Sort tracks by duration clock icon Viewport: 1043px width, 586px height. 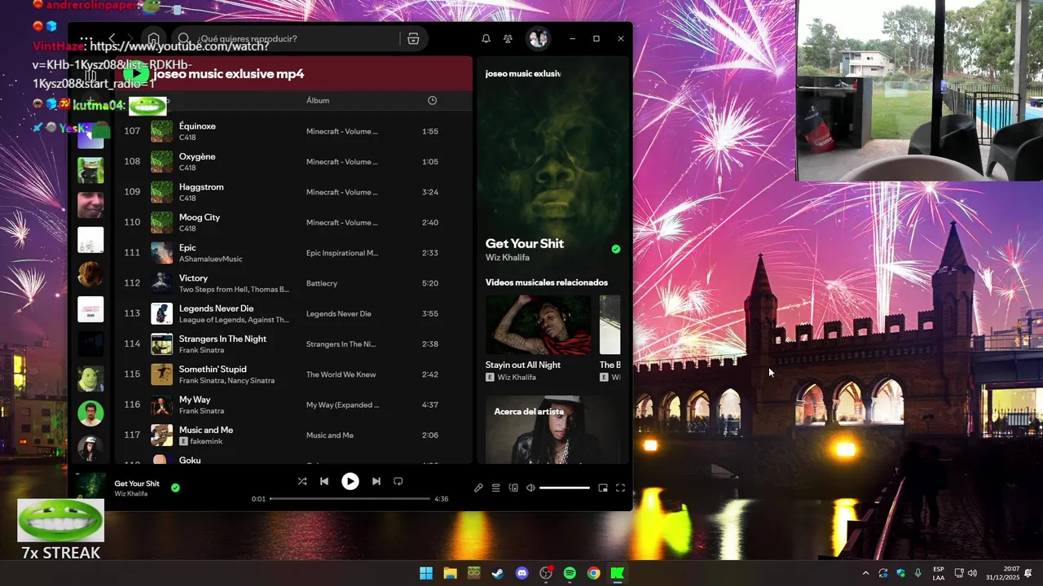tap(432, 100)
